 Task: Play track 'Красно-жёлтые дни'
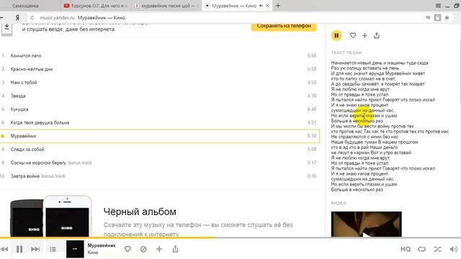(32, 69)
